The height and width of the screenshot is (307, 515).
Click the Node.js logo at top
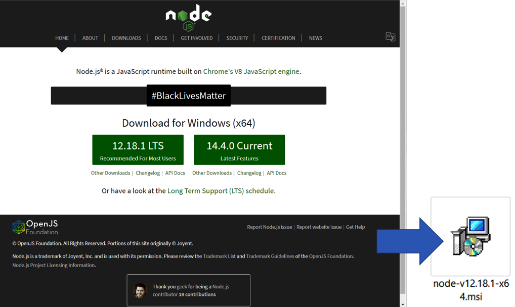(x=189, y=18)
